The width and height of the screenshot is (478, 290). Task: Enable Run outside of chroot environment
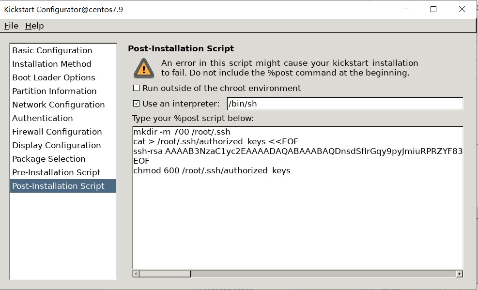pos(136,88)
